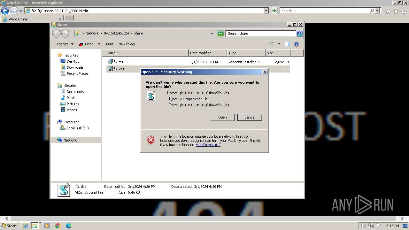The height and width of the screenshot is (230, 409).
Task: Select fix.vbs file icon in list
Action: tap(110, 69)
